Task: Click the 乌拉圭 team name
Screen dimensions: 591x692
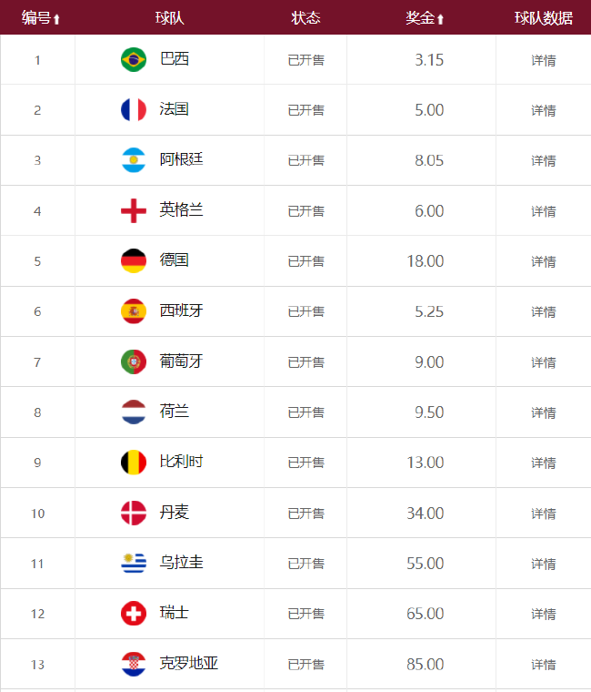Action: coord(181,563)
